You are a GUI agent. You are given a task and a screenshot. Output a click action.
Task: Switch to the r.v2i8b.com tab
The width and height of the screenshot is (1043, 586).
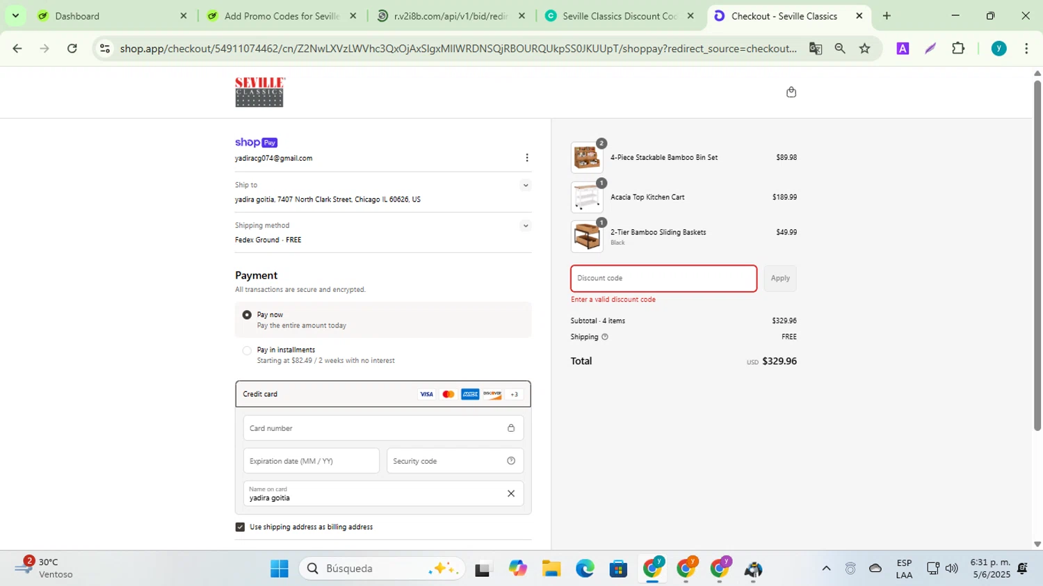click(x=451, y=15)
